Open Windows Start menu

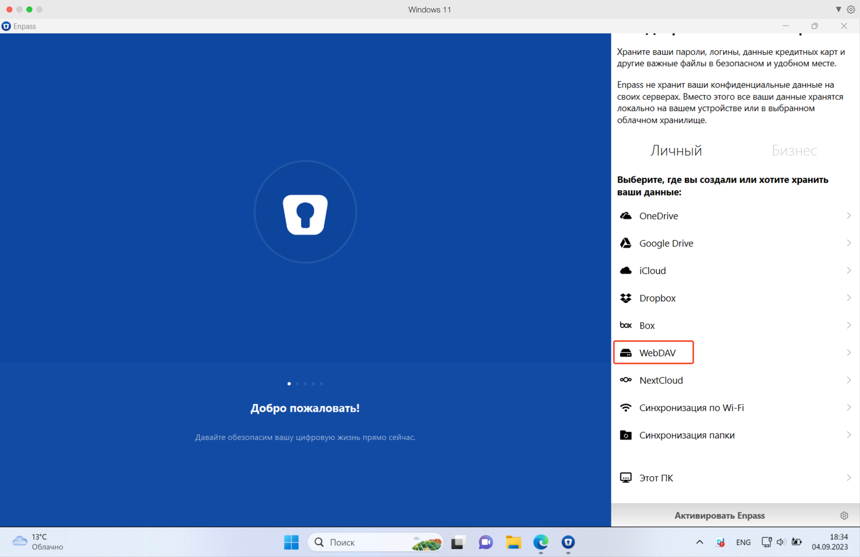[291, 542]
